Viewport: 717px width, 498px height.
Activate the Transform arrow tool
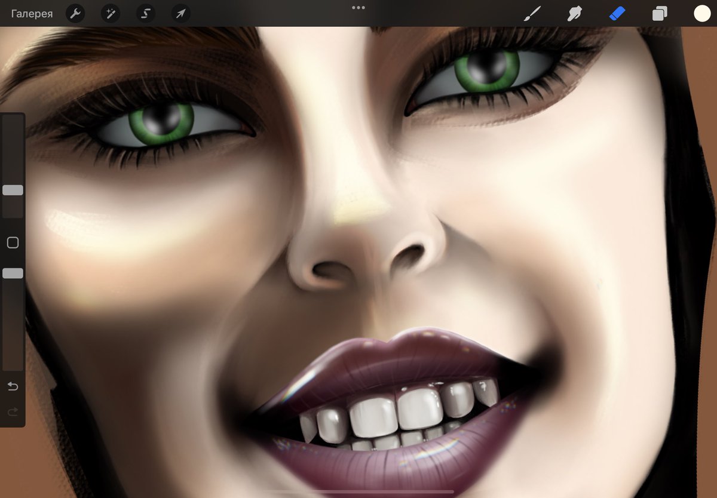click(180, 14)
